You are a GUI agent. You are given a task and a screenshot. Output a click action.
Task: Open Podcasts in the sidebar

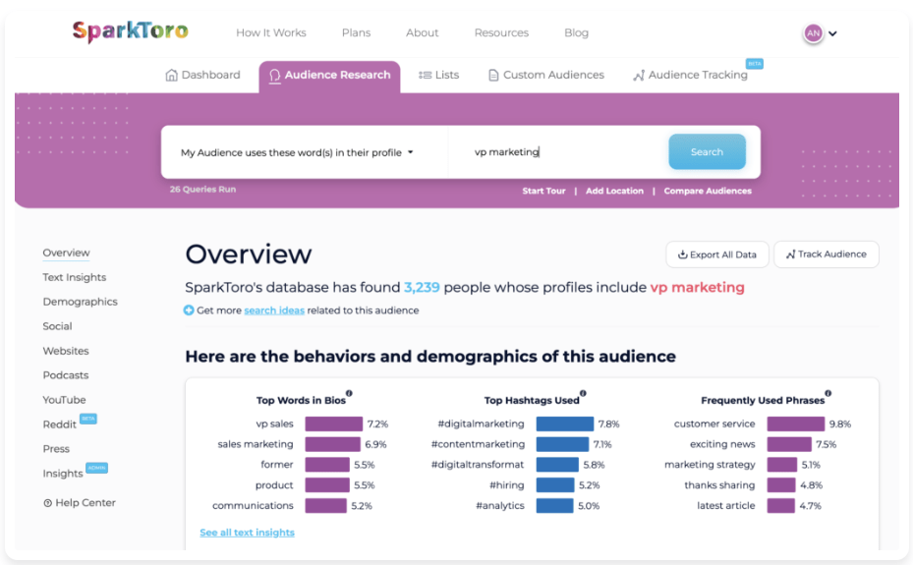(66, 375)
